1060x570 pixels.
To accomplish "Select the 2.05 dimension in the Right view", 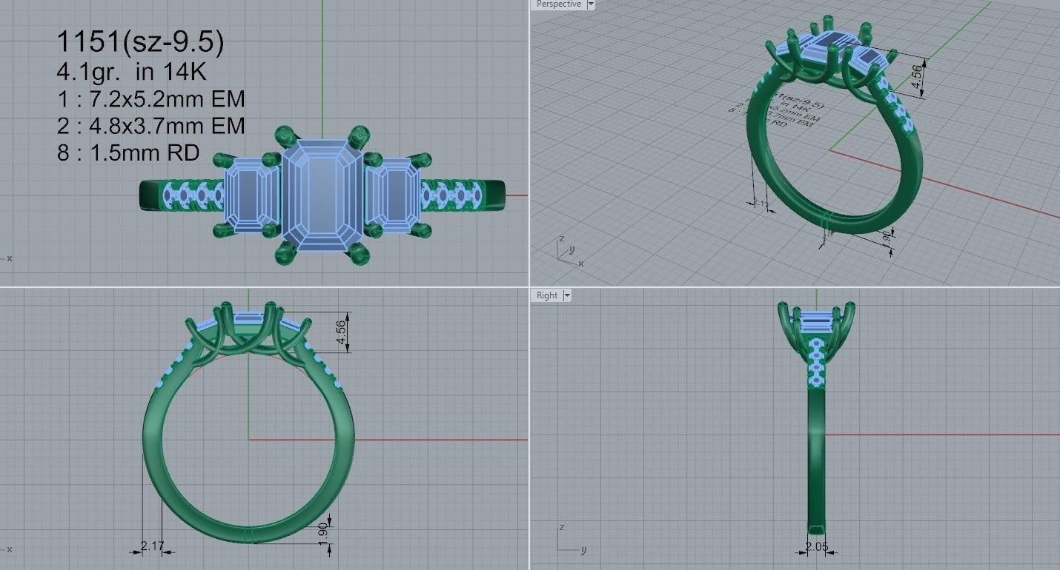I will coord(818,546).
